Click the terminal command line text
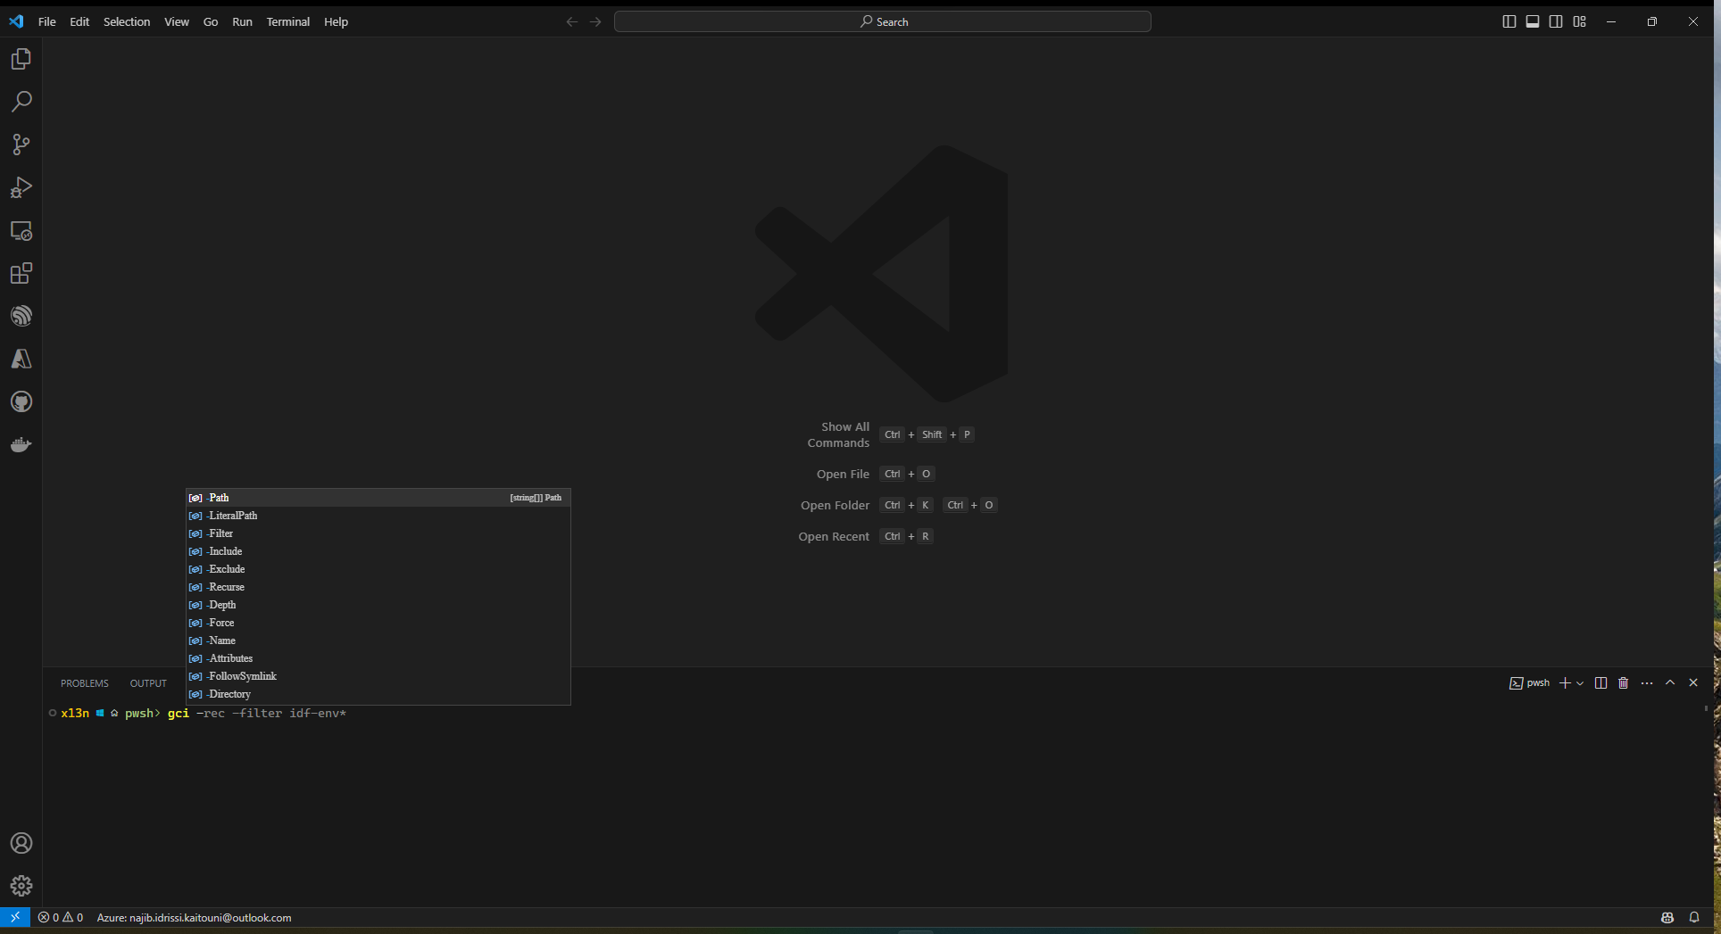 tap(257, 714)
